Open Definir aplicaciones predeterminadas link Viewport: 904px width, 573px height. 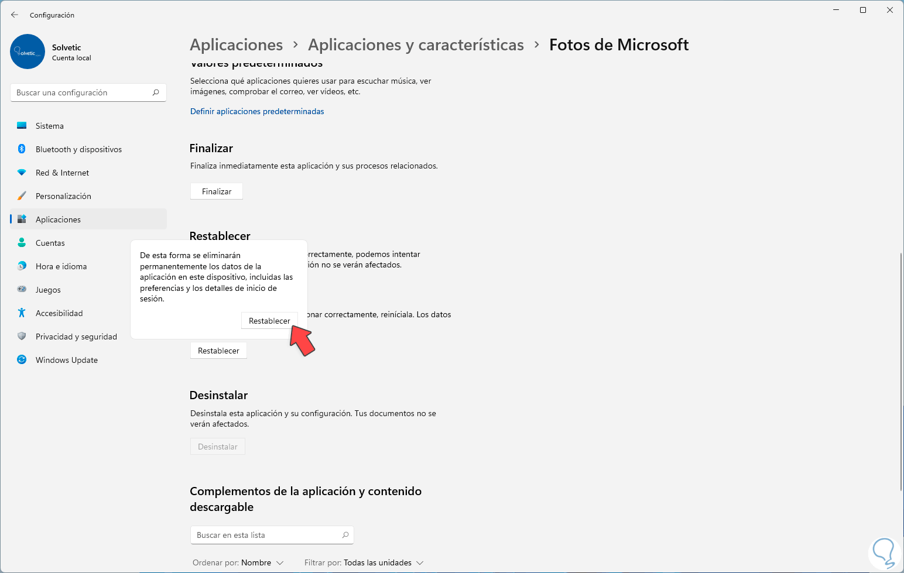(x=257, y=111)
